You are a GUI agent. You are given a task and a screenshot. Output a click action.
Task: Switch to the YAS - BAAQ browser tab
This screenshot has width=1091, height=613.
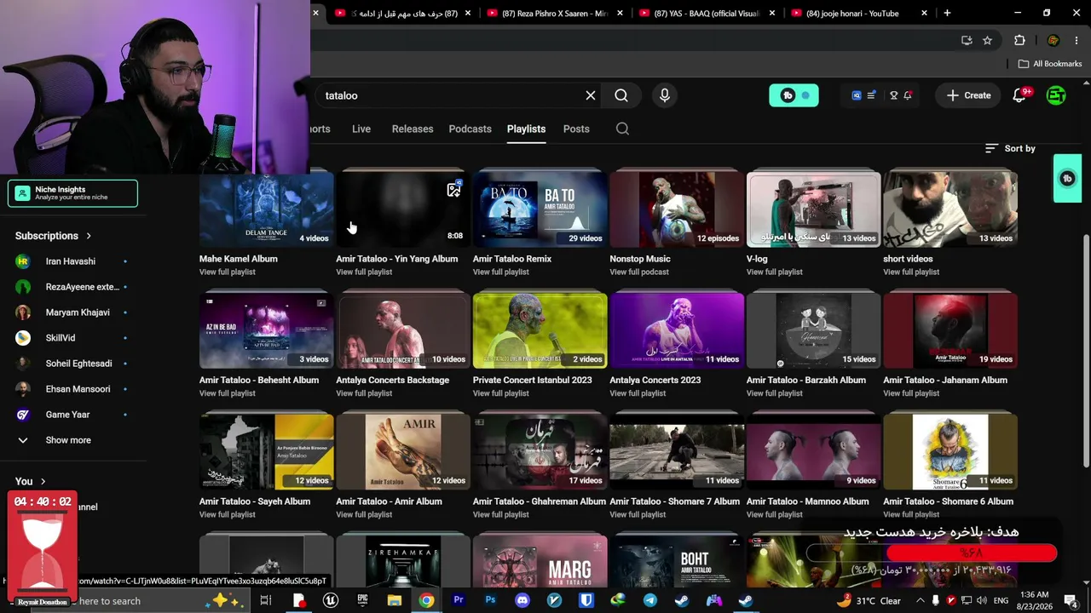coord(706,13)
